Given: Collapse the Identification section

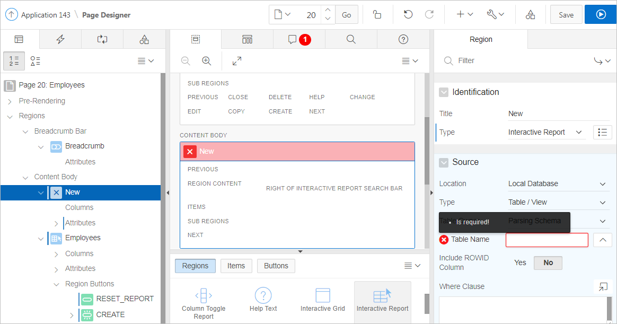Looking at the screenshot, I should [444, 92].
